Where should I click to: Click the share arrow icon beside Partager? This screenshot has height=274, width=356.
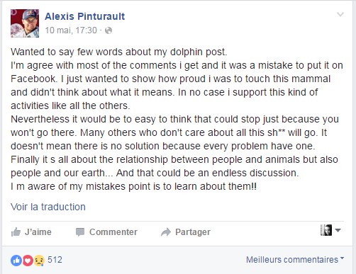click(166, 232)
